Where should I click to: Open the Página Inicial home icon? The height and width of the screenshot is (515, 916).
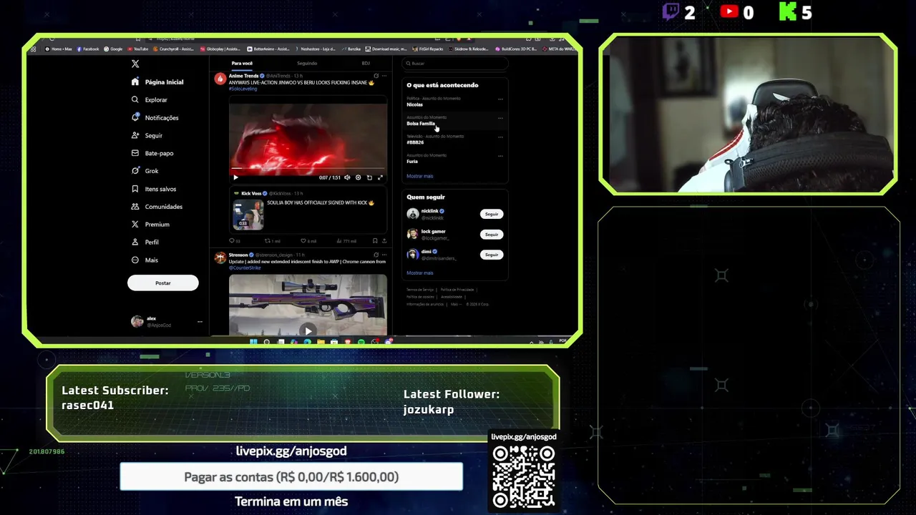[135, 82]
